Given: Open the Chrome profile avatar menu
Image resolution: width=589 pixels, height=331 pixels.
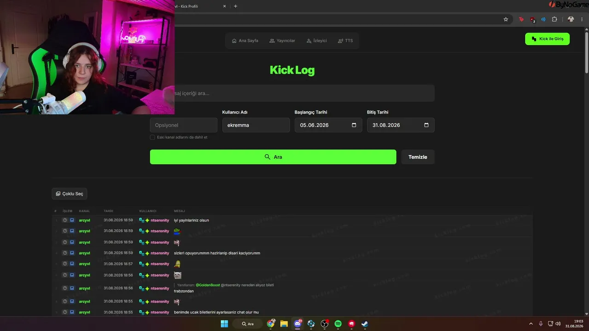Looking at the screenshot, I should [x=571, y=19].
